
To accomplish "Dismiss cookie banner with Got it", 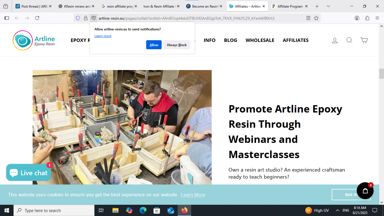I will (351, 195).
